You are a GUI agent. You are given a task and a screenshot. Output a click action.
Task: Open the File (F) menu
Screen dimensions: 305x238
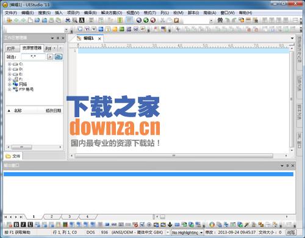click(11, 13)
